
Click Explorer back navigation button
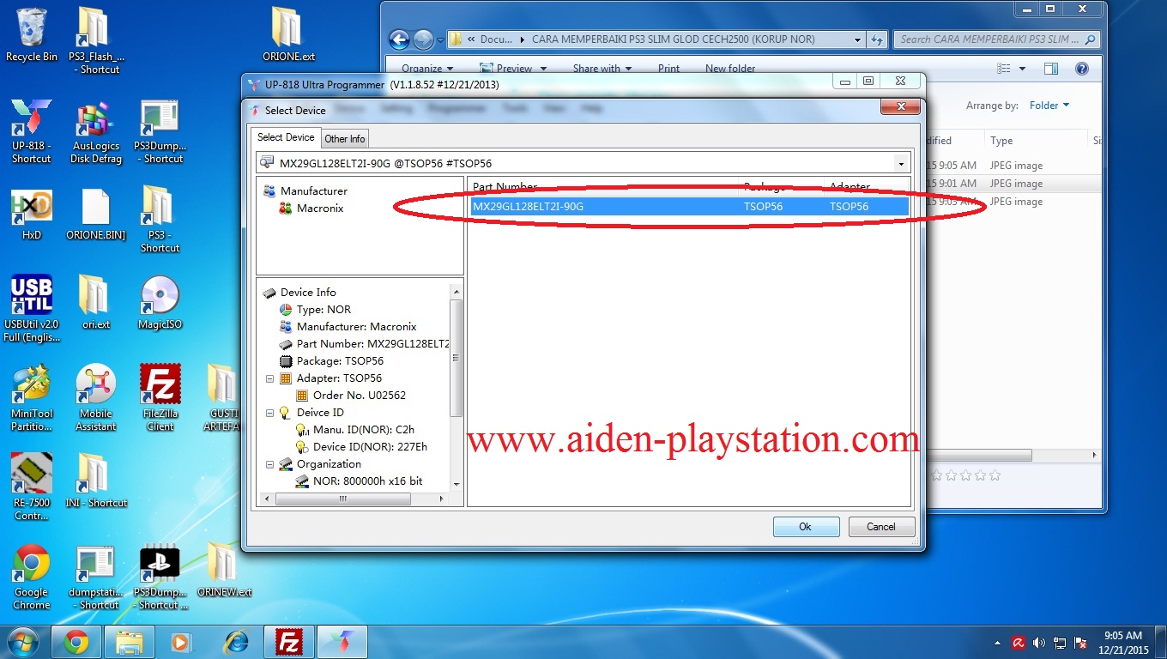(x=398, y=39)
